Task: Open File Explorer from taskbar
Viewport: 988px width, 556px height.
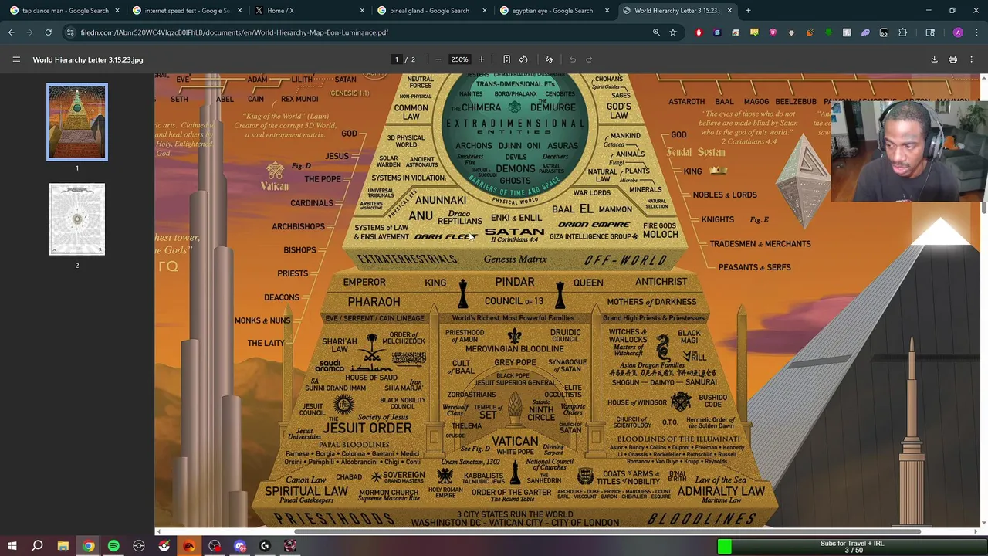Action: click(x=63, y=546)
